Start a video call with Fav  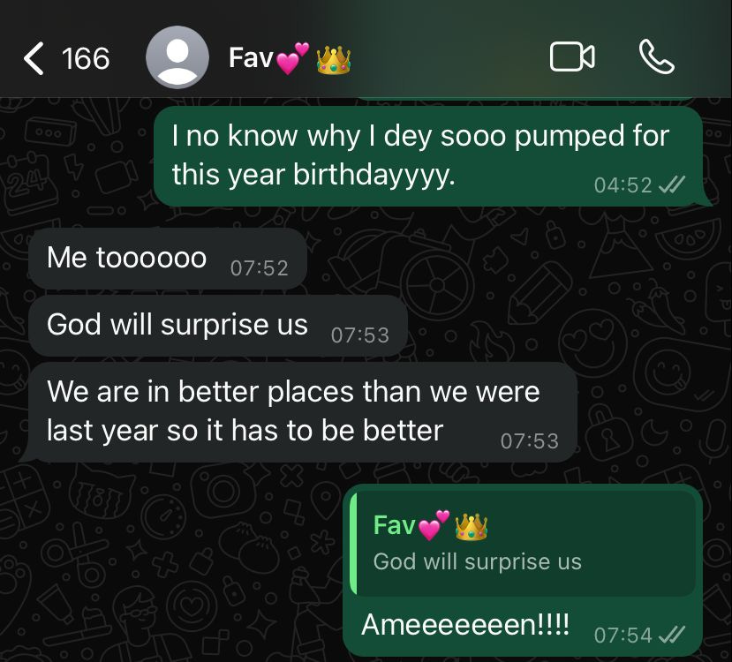(572, 56)
